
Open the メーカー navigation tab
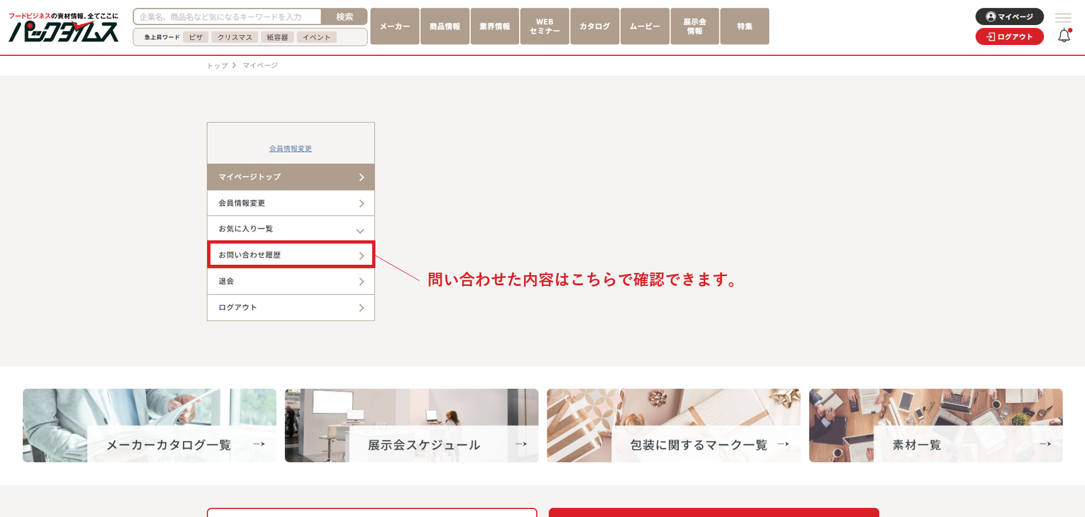point(394,27)
